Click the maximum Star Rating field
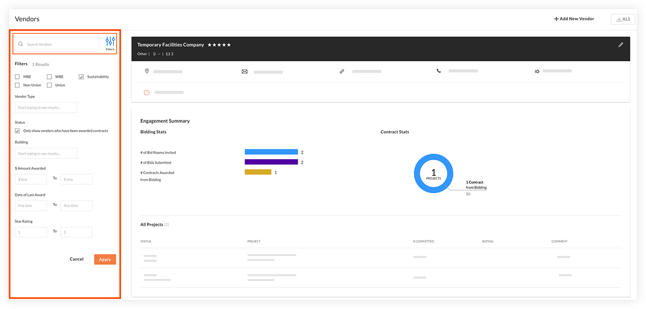 click(76, 232)
